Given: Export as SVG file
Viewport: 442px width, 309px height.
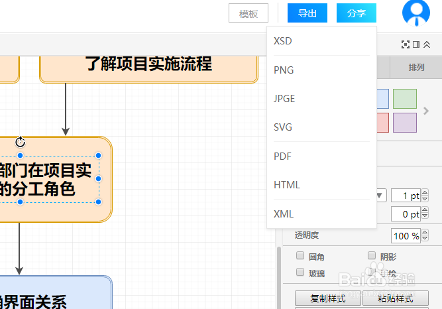Looking at the screenshot, I should pyautogui.click(x=321, y=127).
